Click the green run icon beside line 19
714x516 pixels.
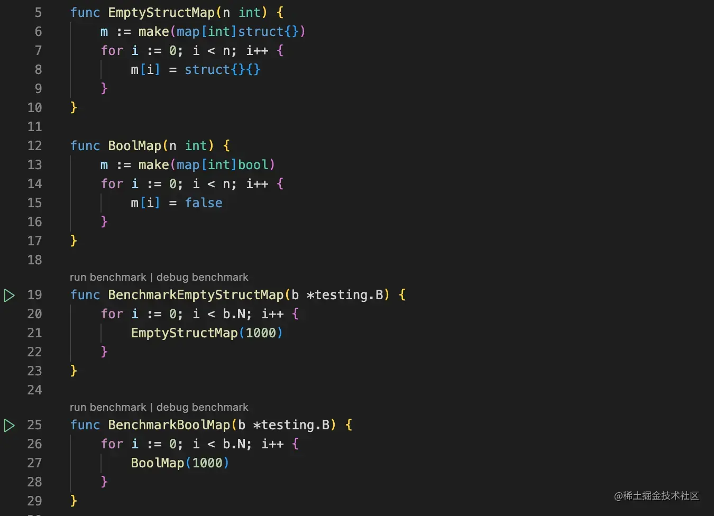10,295
